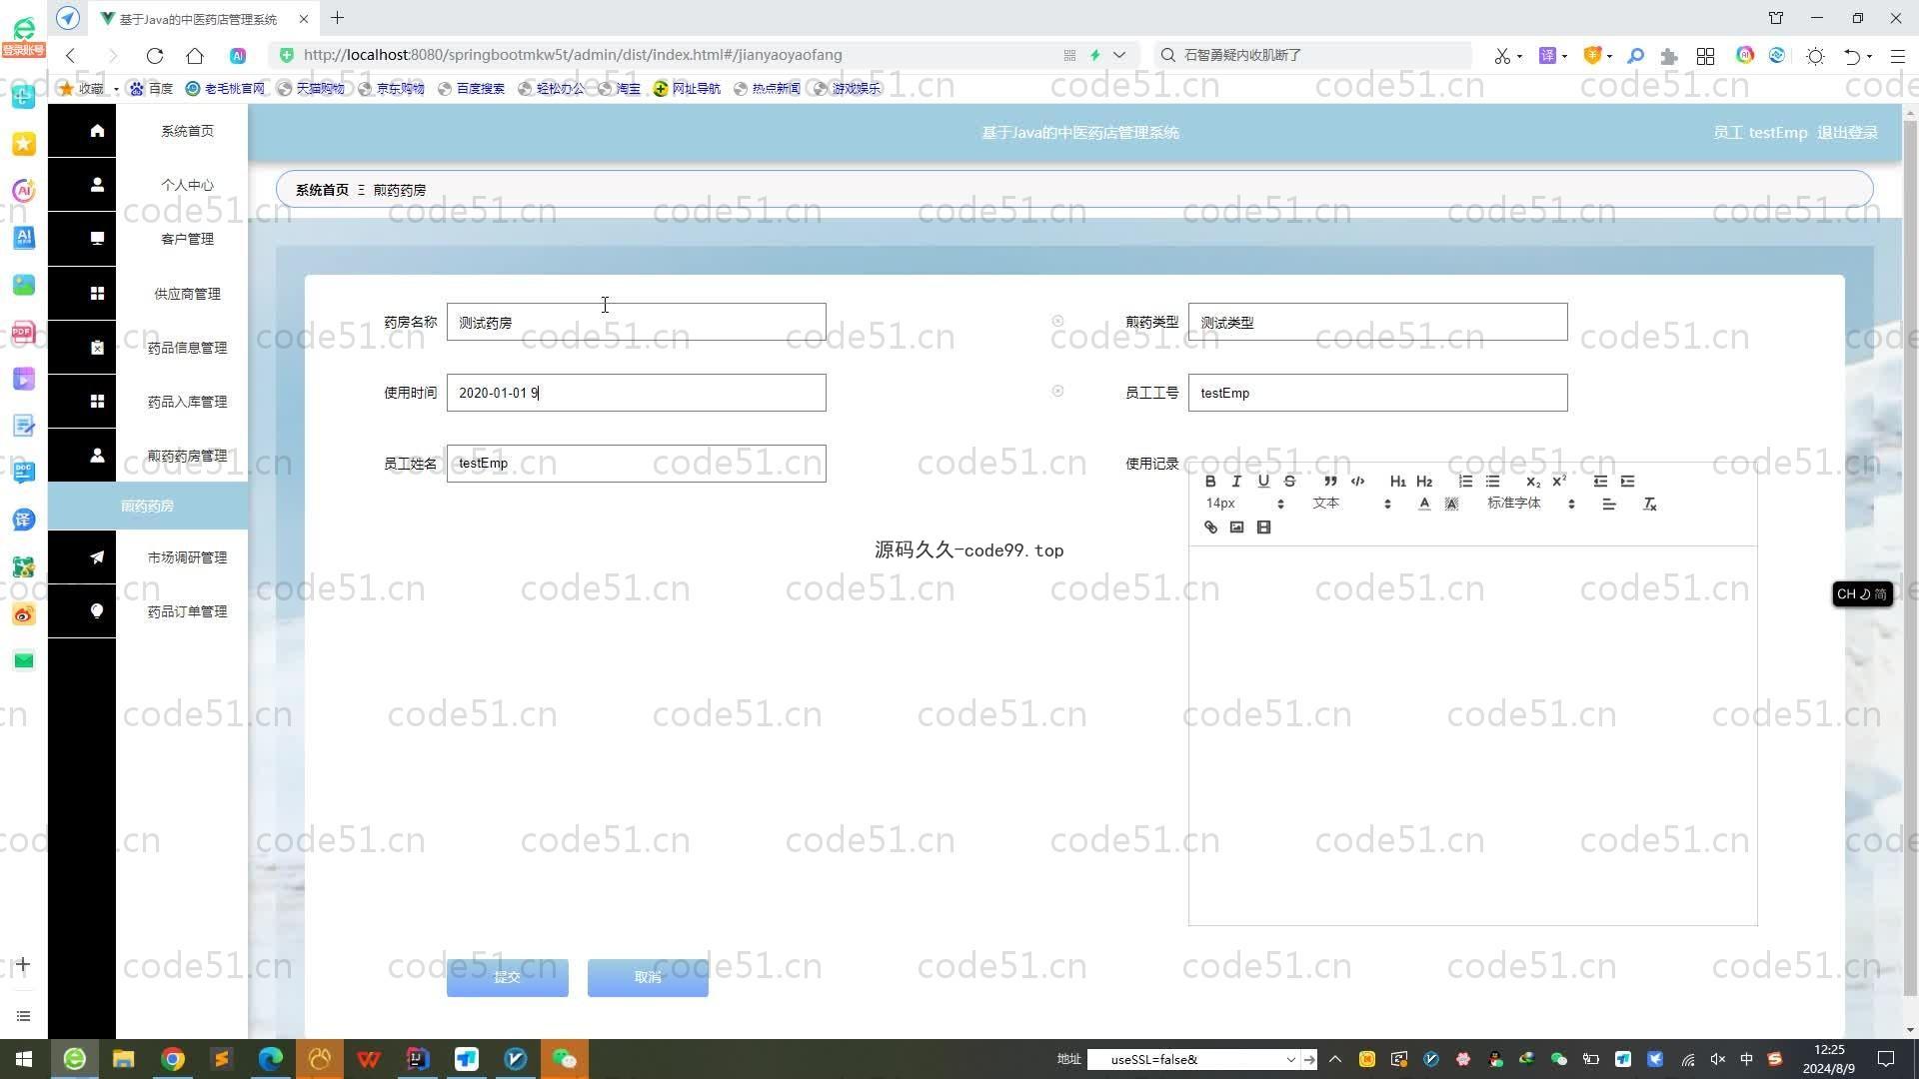Image resolution: width=1919 pixels, height=1079 pixels.
Task: Apply Heading 2 style
Action: (1424, 482)
